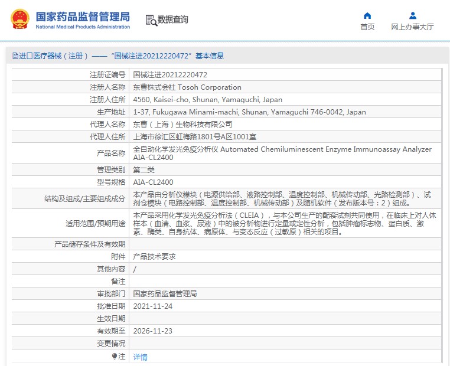Viewport: 450px width, 366px height.
Task: Click the 代理人名称 label
Action: 107,124
